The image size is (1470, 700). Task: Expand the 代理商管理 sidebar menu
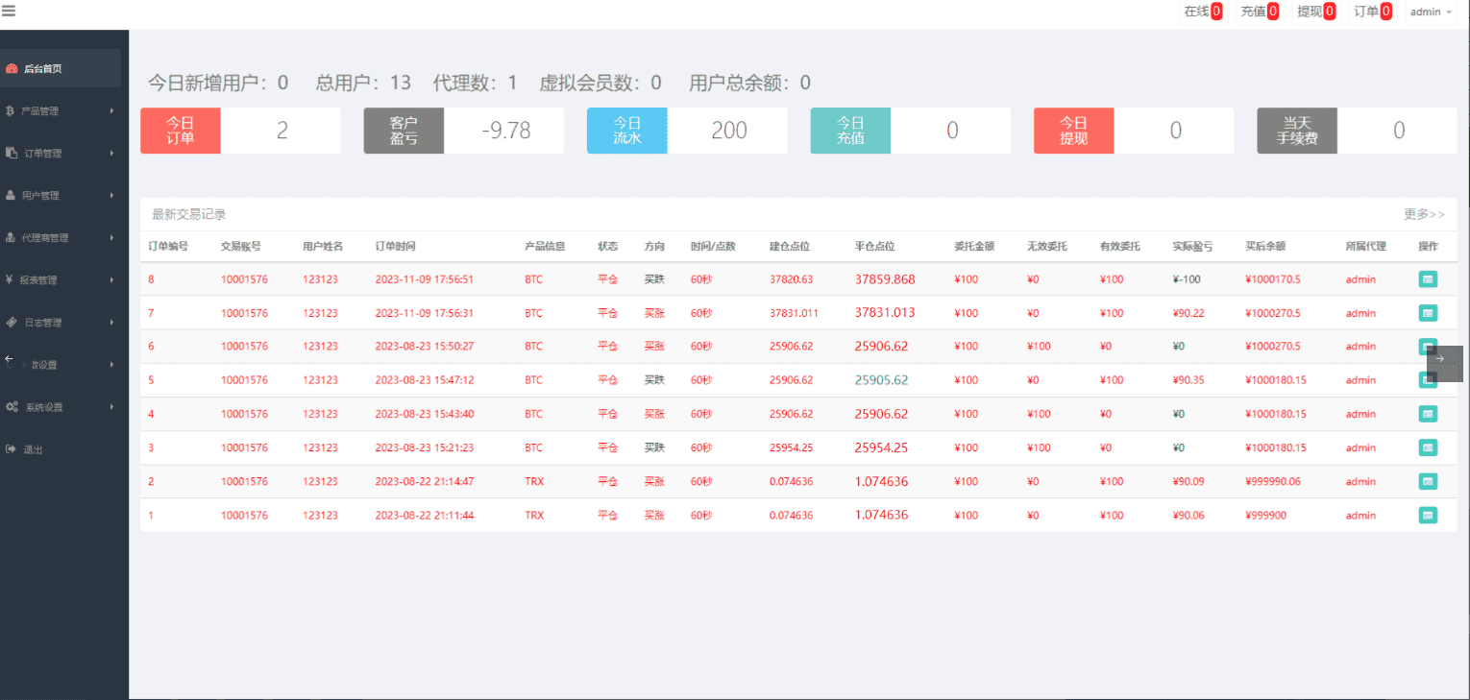[x=60, y=238]
